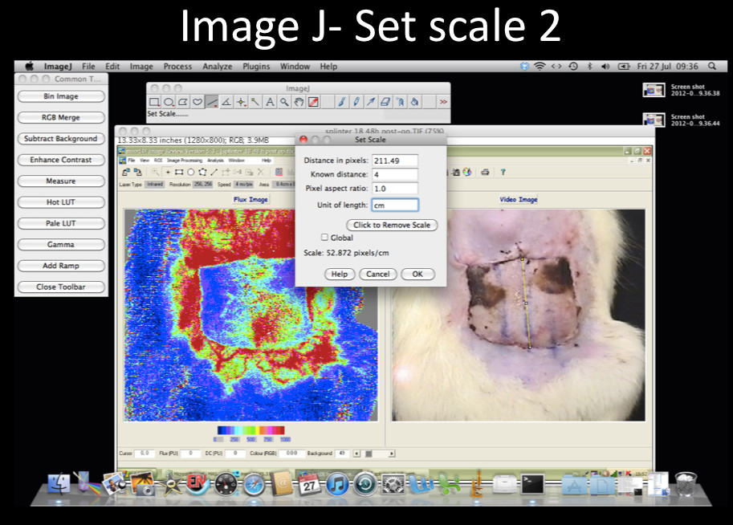Apply the Pale LUT
The width and height of the screenshot is (733, 525).
[x=61, y=223]
